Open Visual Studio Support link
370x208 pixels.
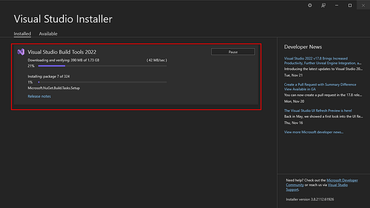click(317, 187)
